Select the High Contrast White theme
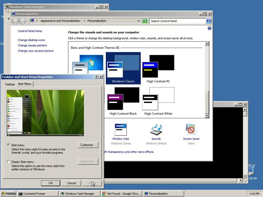Screen dimensions: 263x197 point(158,101)
